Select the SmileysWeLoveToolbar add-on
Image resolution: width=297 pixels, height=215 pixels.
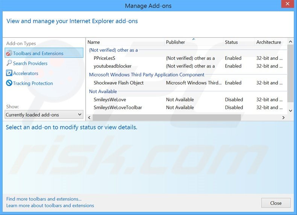(x=118, y=107)
